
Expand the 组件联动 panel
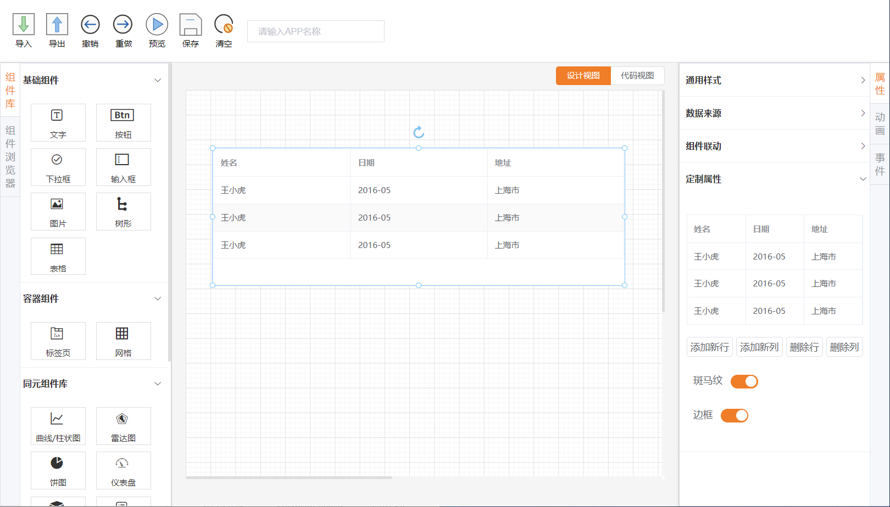(775, 146)
